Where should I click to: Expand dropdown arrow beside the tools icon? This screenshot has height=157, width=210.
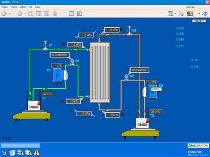[175, 13]
